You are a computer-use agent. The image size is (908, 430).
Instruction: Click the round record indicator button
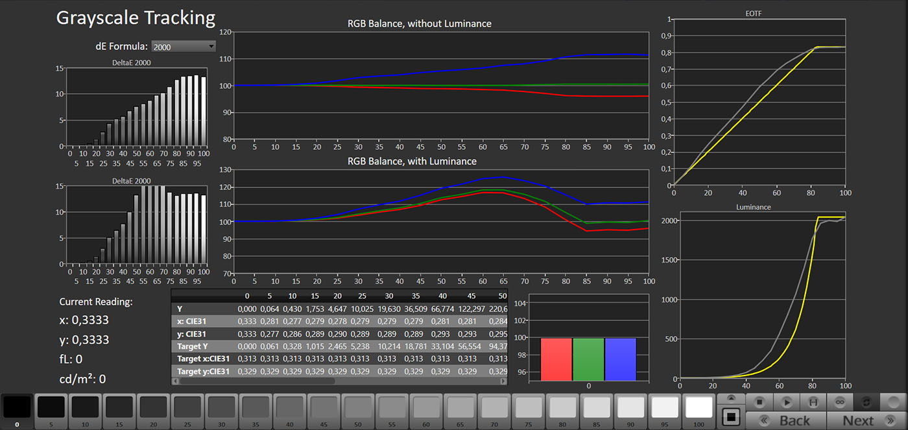click(894, 402)
